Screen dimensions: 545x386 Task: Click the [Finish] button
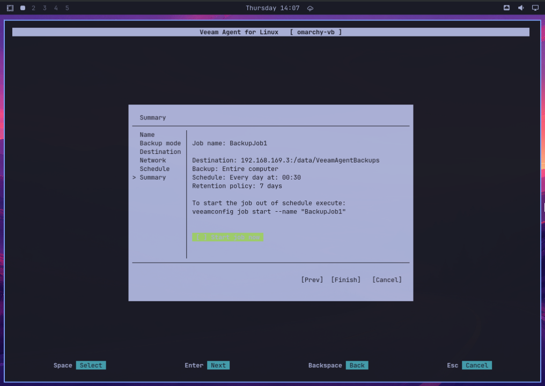pyautogui.click(x=346, y=280)
